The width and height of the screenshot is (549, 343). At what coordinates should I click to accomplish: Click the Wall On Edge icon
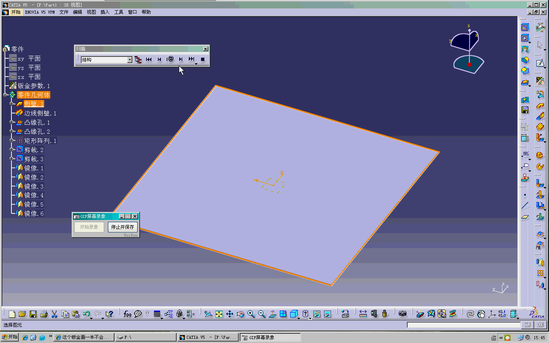[540, 116]
